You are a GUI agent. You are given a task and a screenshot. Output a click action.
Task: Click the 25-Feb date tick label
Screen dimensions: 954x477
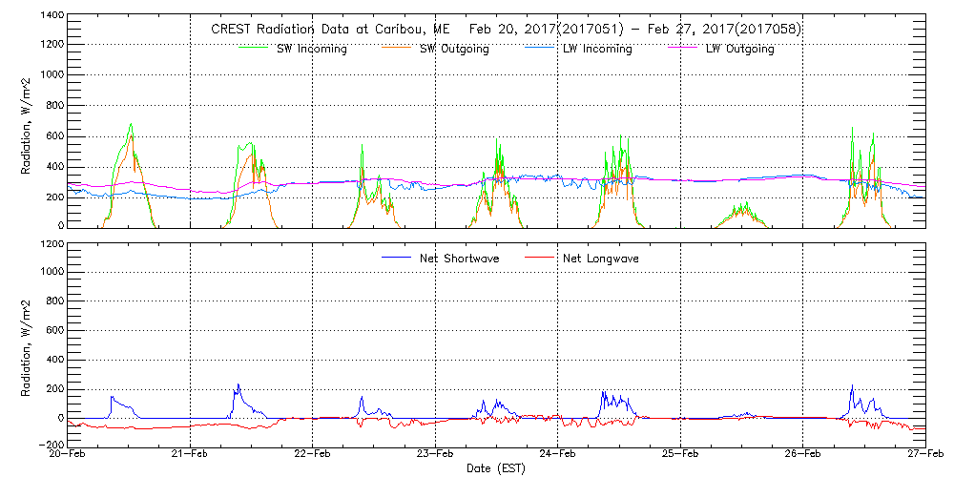[680, 455]
